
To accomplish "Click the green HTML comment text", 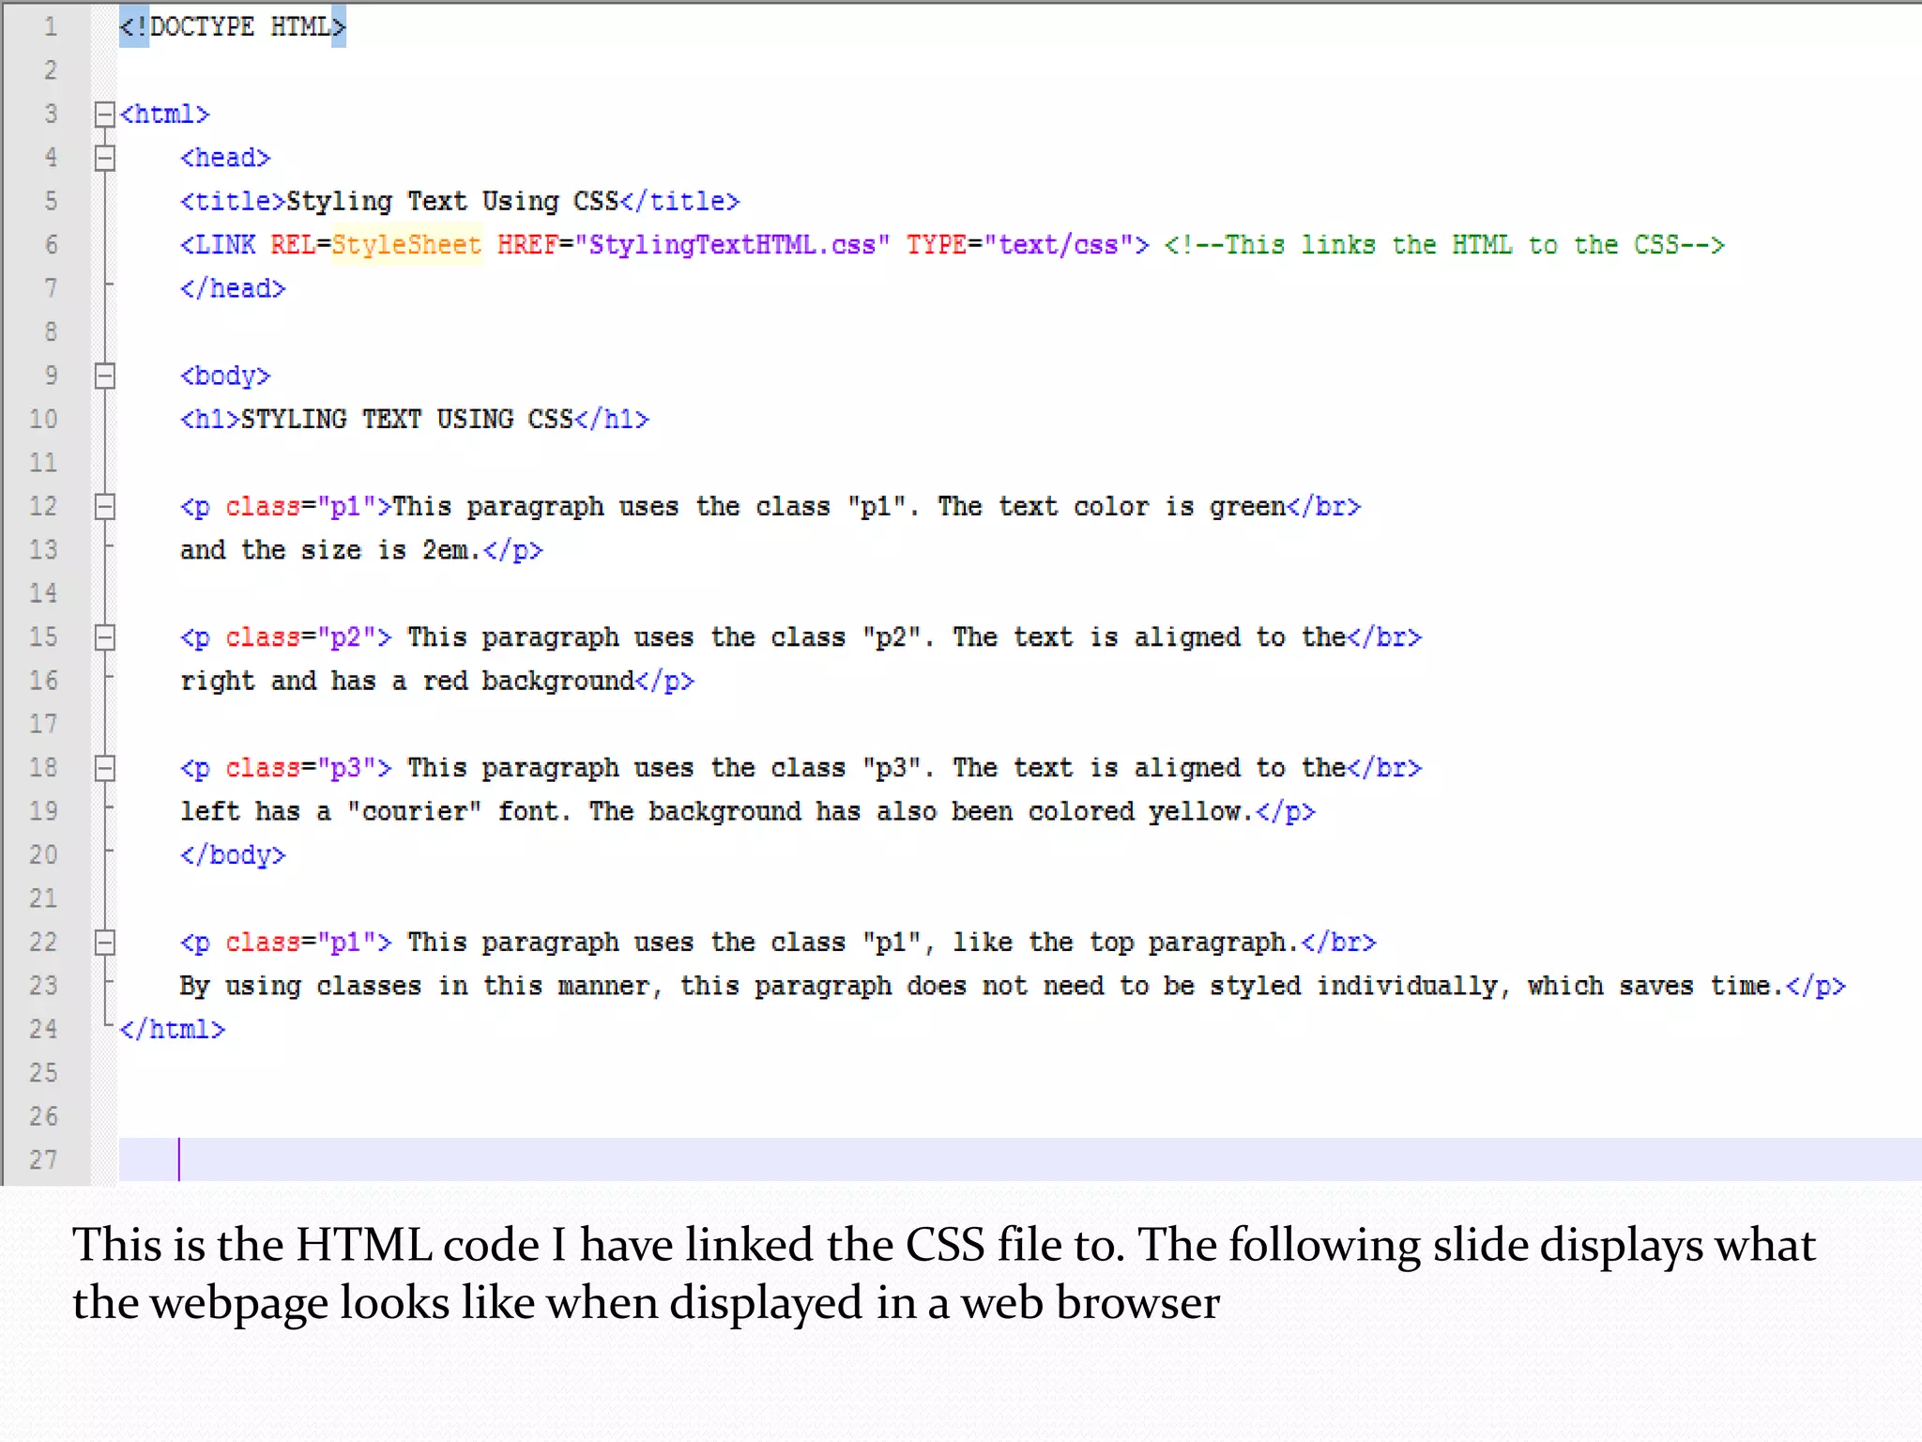I will (1443, 245).
